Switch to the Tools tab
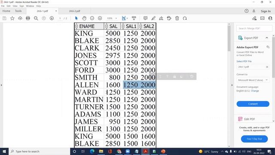 point(18,11)
